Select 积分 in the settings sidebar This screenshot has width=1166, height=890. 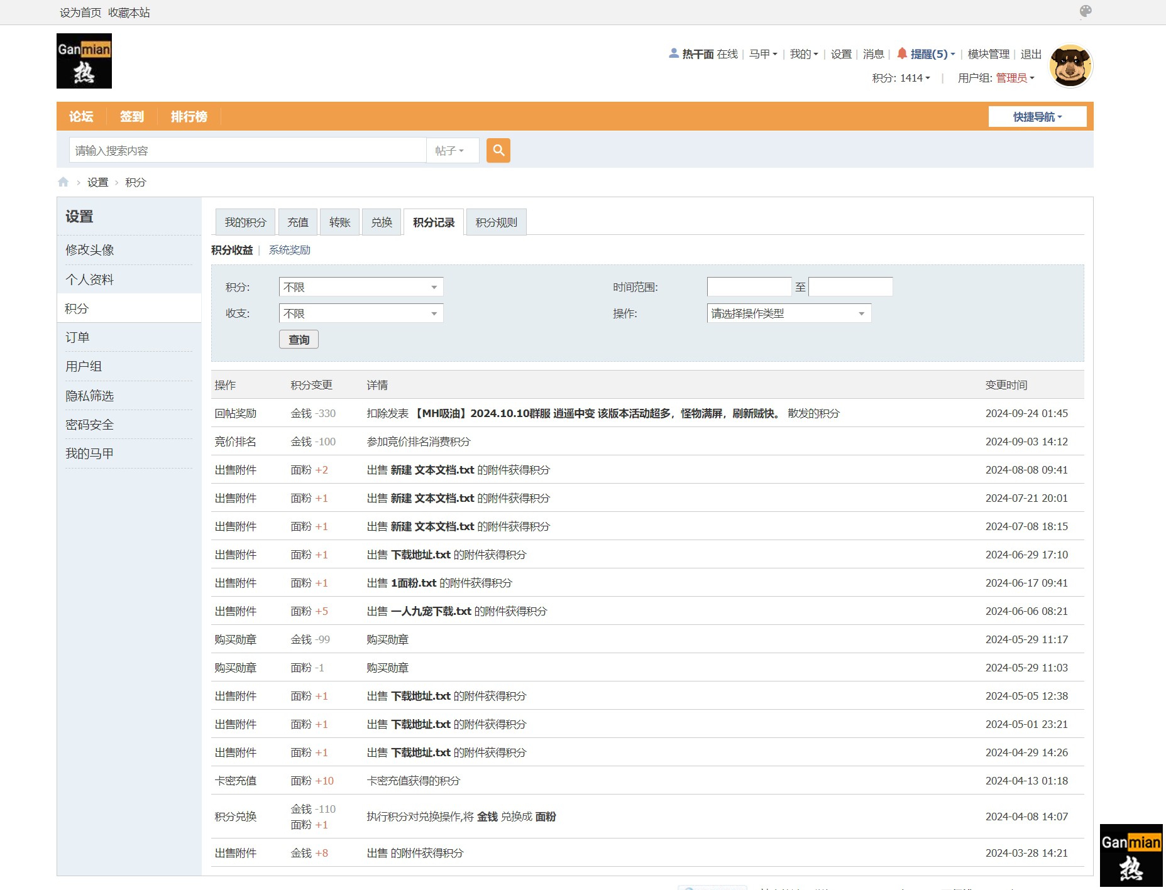click(x=129, y=308)
